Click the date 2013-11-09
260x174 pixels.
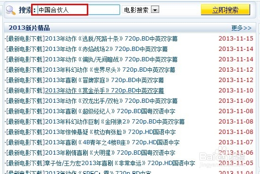pos(236,101)
